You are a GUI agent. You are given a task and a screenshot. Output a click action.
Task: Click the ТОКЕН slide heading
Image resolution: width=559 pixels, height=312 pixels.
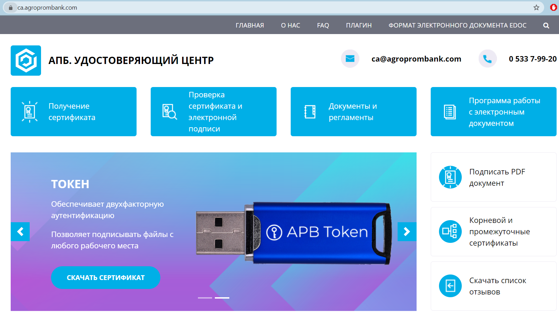tap(70, 184)
